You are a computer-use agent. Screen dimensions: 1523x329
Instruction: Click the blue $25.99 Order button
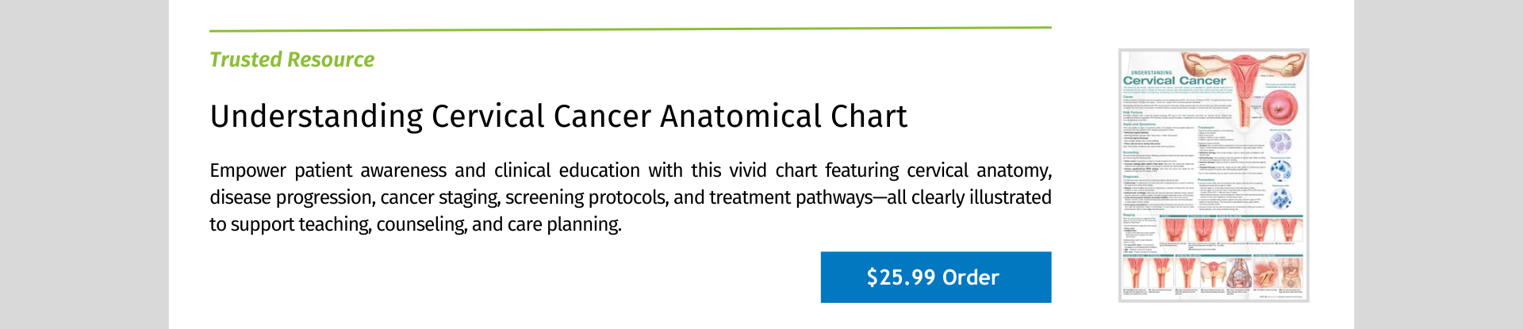[936, 277]
